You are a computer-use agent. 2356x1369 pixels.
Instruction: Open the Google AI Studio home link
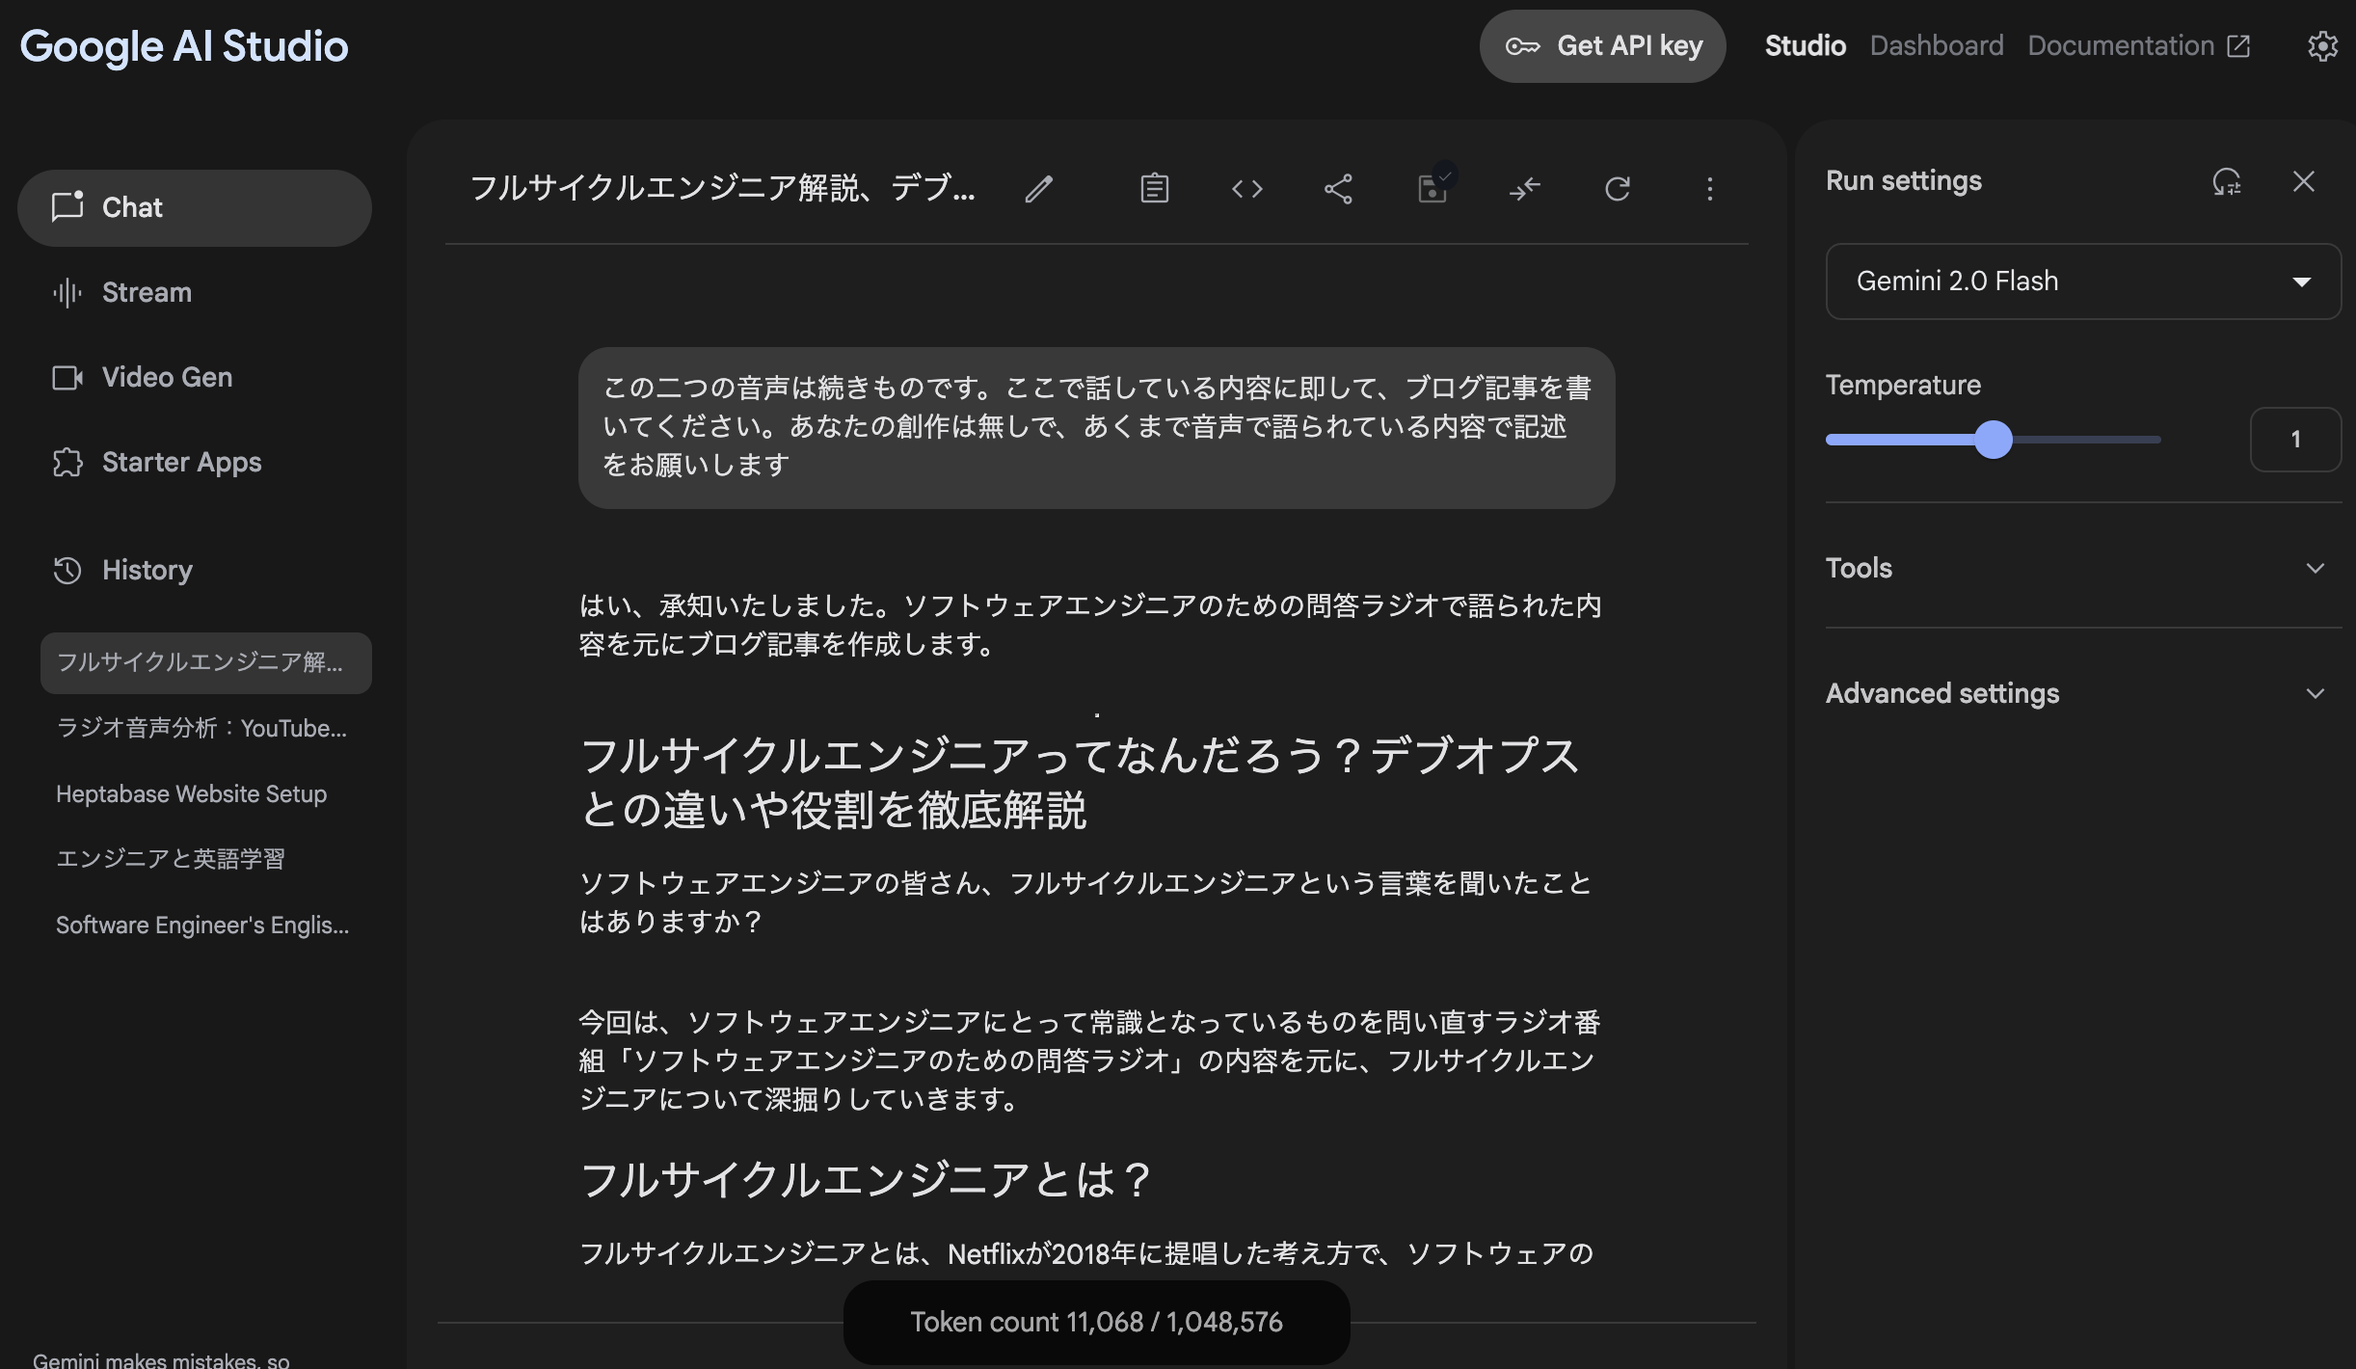coord(184,45)
